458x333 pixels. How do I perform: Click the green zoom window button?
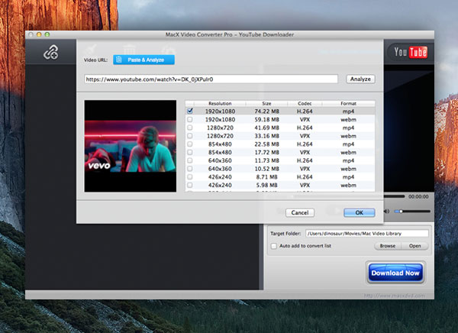(47, 34)
